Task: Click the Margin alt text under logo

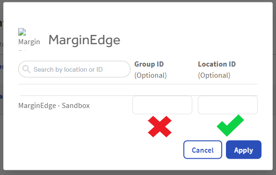Action: click(x=29, y=42)
